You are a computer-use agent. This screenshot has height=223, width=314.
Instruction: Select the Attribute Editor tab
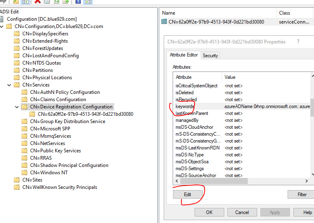tap(184, 55)
